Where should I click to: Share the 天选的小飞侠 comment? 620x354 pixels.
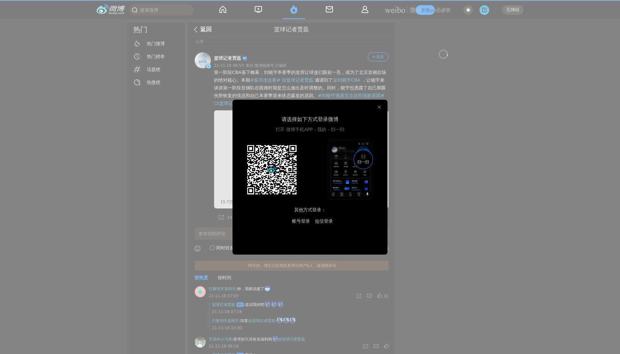click(366, 346)
